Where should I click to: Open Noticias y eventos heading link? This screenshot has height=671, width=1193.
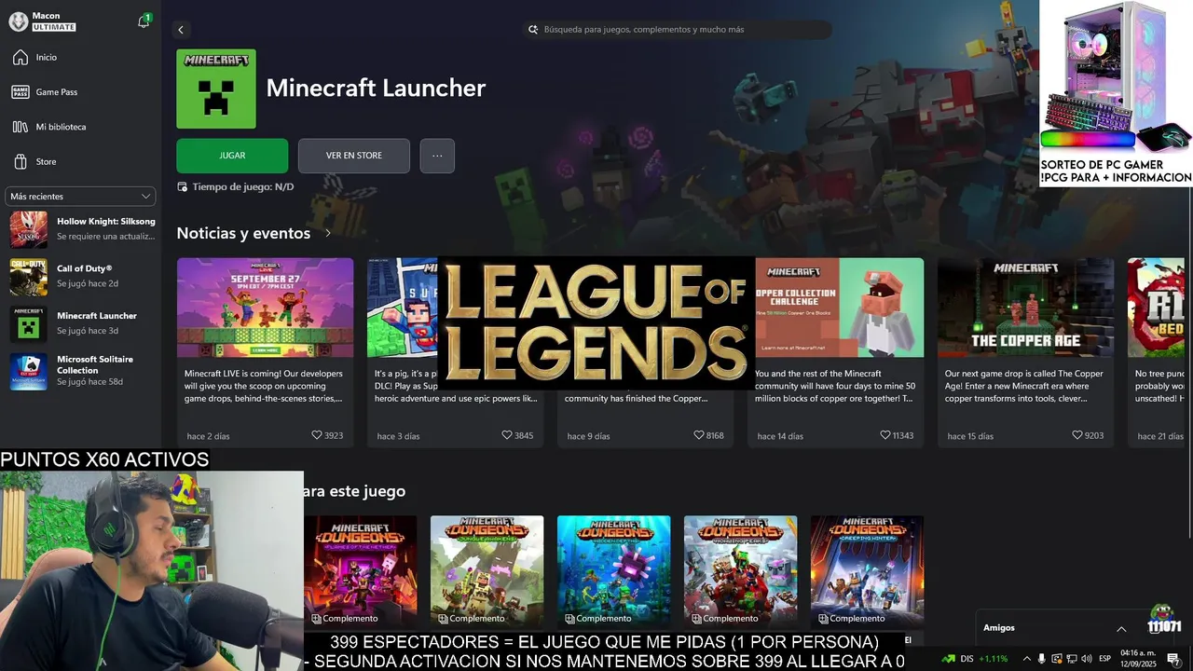click(x=243, y=233)
